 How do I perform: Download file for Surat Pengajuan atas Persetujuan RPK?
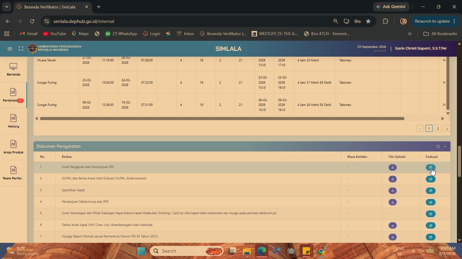[392, 167]
